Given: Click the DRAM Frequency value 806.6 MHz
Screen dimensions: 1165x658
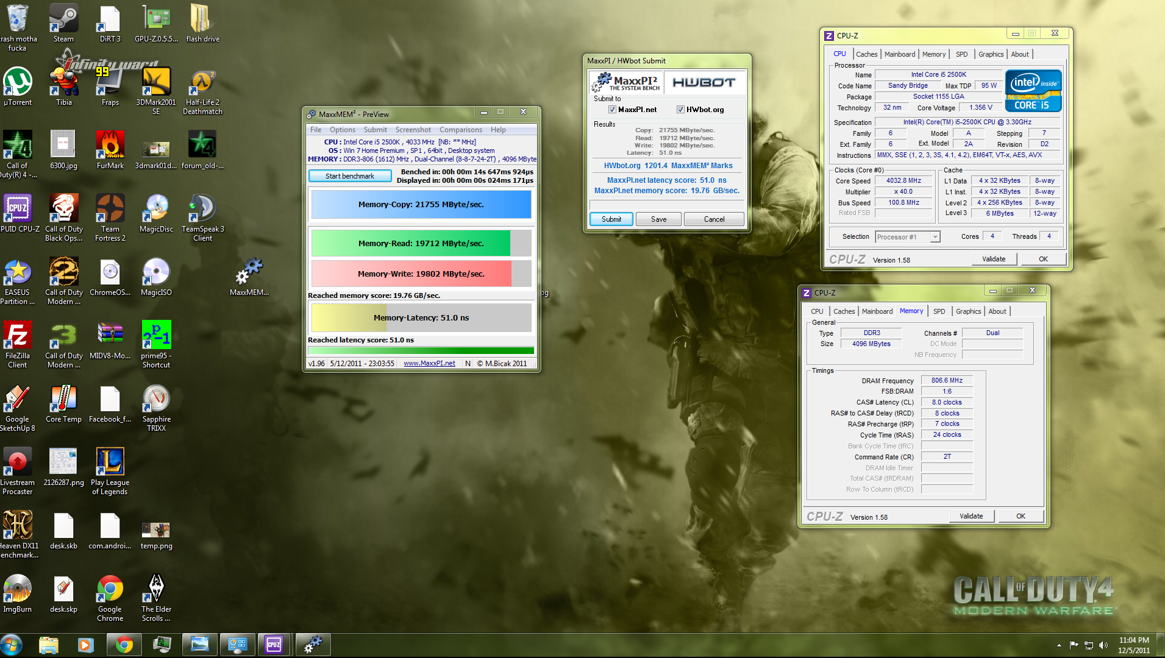Looking at the screenshot, I should point(947,381).
